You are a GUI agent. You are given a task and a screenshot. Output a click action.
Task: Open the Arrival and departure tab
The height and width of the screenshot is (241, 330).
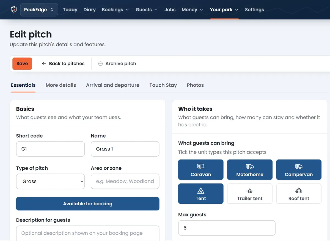113,85
